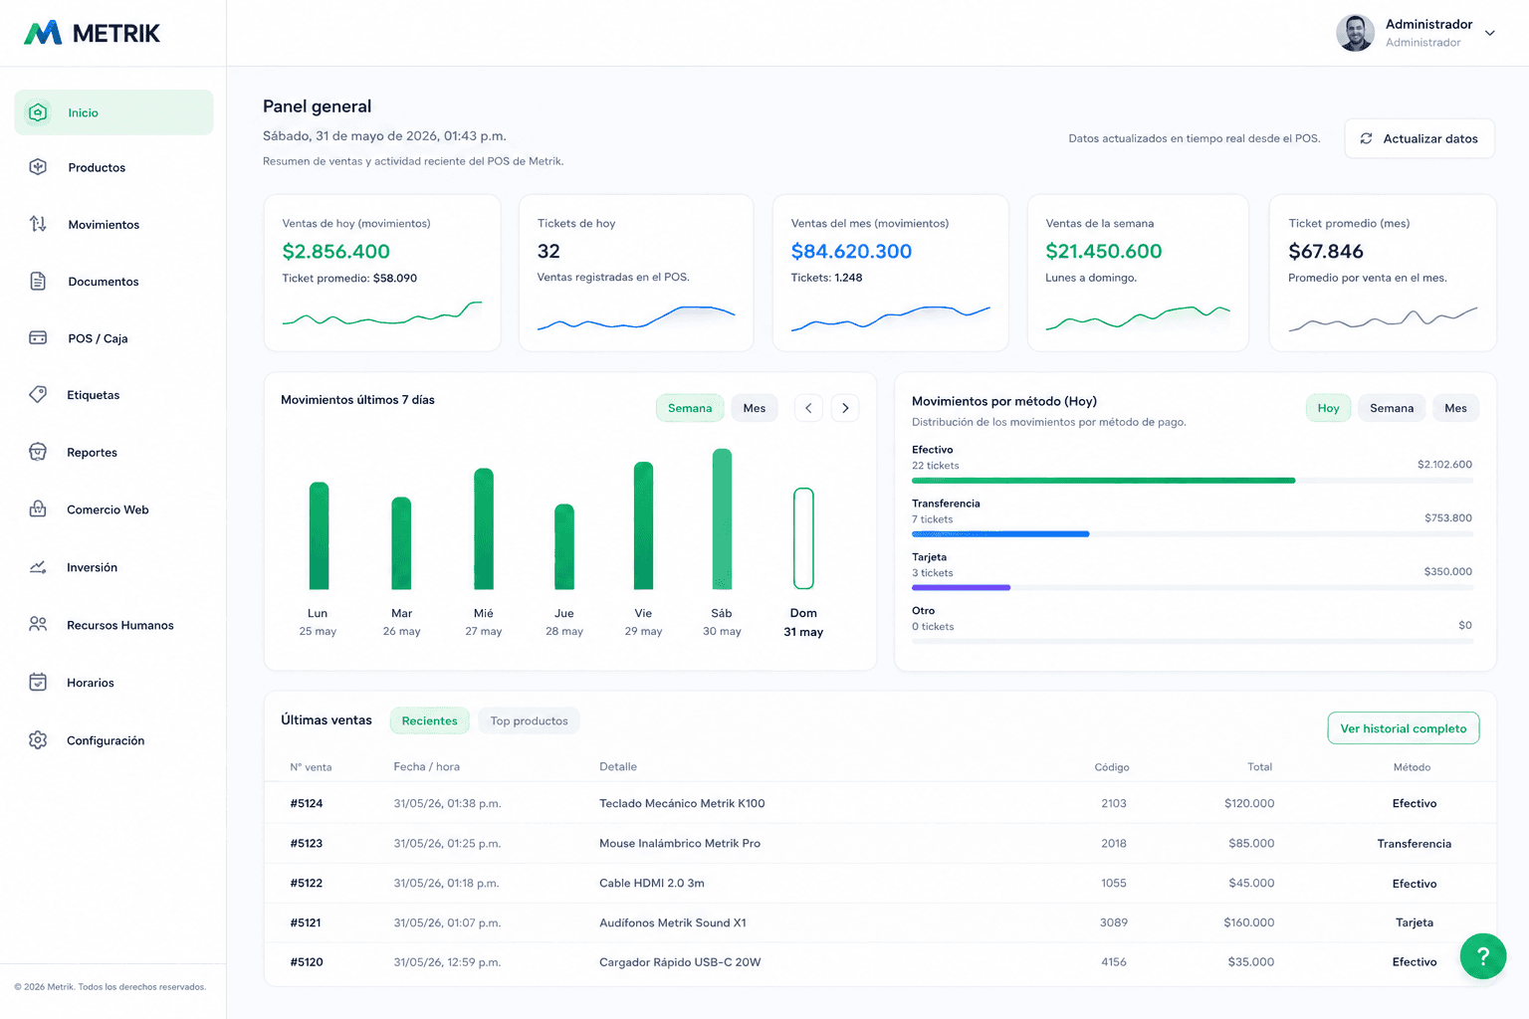The width and height of the screenshot is (1529, 1019).
Task: Click the Recursos Humanos people icon
Action: [x=38, y=624]
